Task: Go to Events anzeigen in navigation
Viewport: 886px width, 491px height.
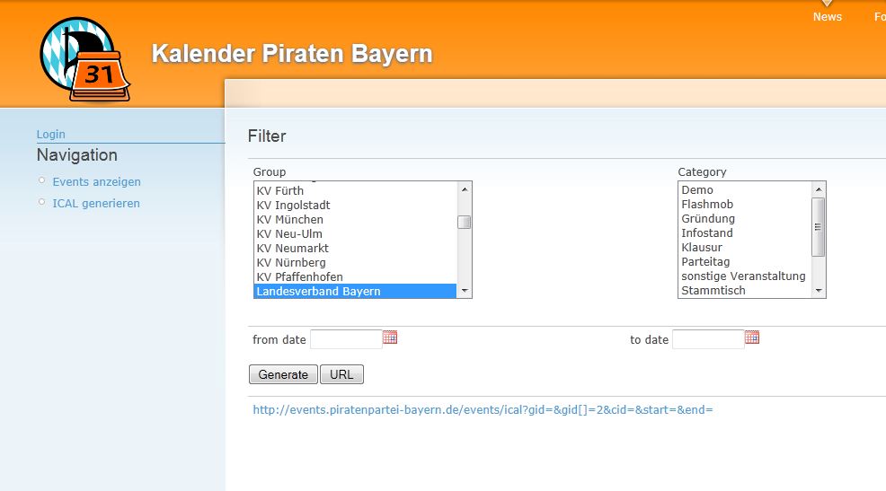Action: (x=96, y=181)
